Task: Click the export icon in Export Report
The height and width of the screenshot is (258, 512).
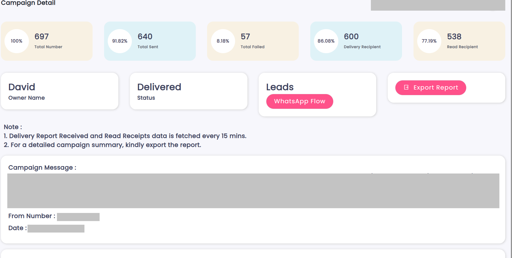Action: (x=406, y=87)
